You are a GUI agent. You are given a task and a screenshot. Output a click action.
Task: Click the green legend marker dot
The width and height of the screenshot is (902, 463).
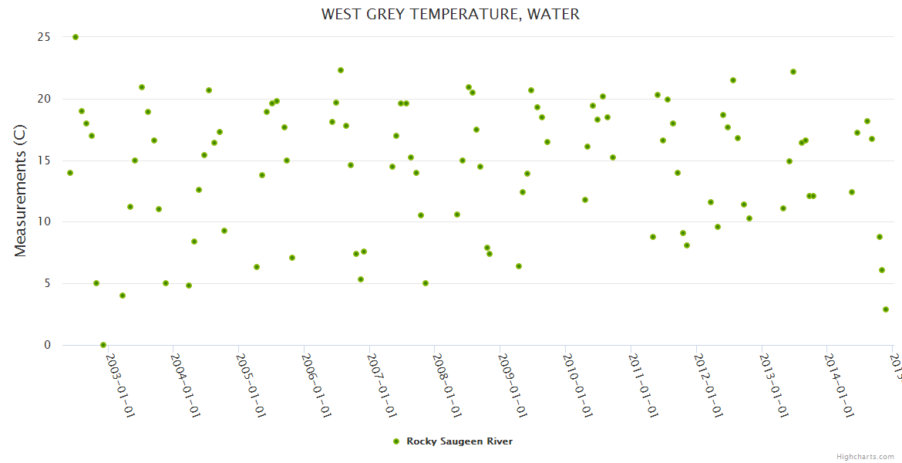point(396,441)
